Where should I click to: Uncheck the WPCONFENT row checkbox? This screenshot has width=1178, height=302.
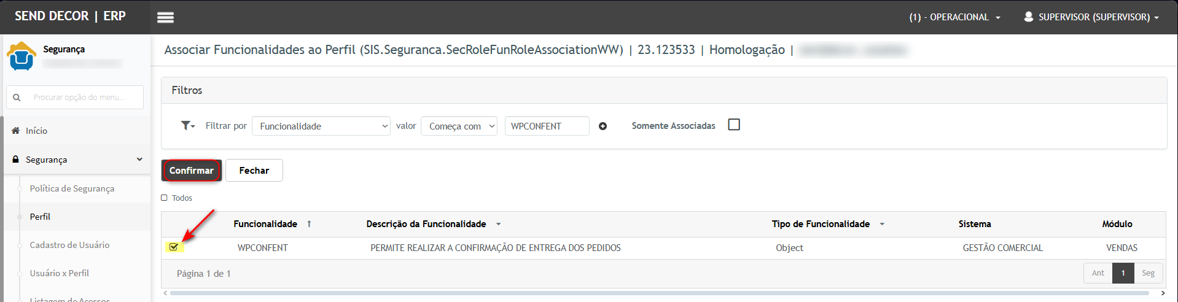coord(174,247)
